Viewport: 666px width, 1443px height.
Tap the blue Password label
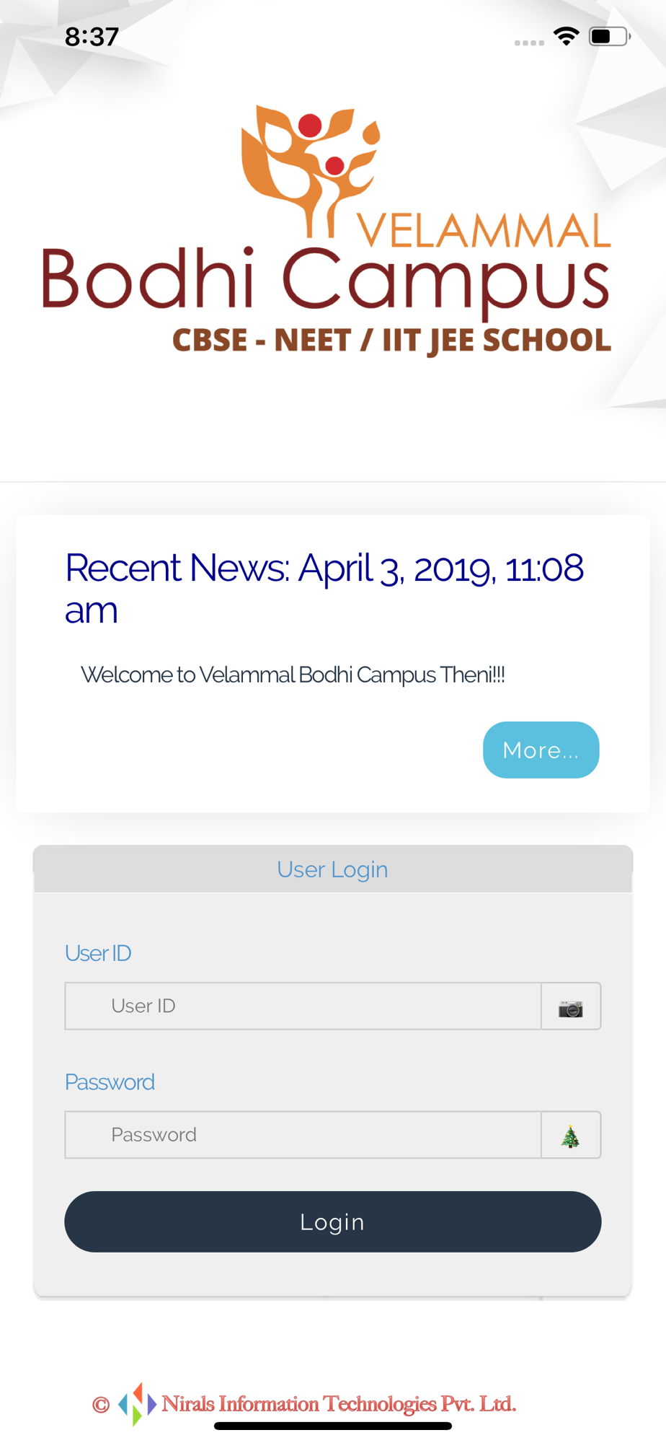[110, 1082]
